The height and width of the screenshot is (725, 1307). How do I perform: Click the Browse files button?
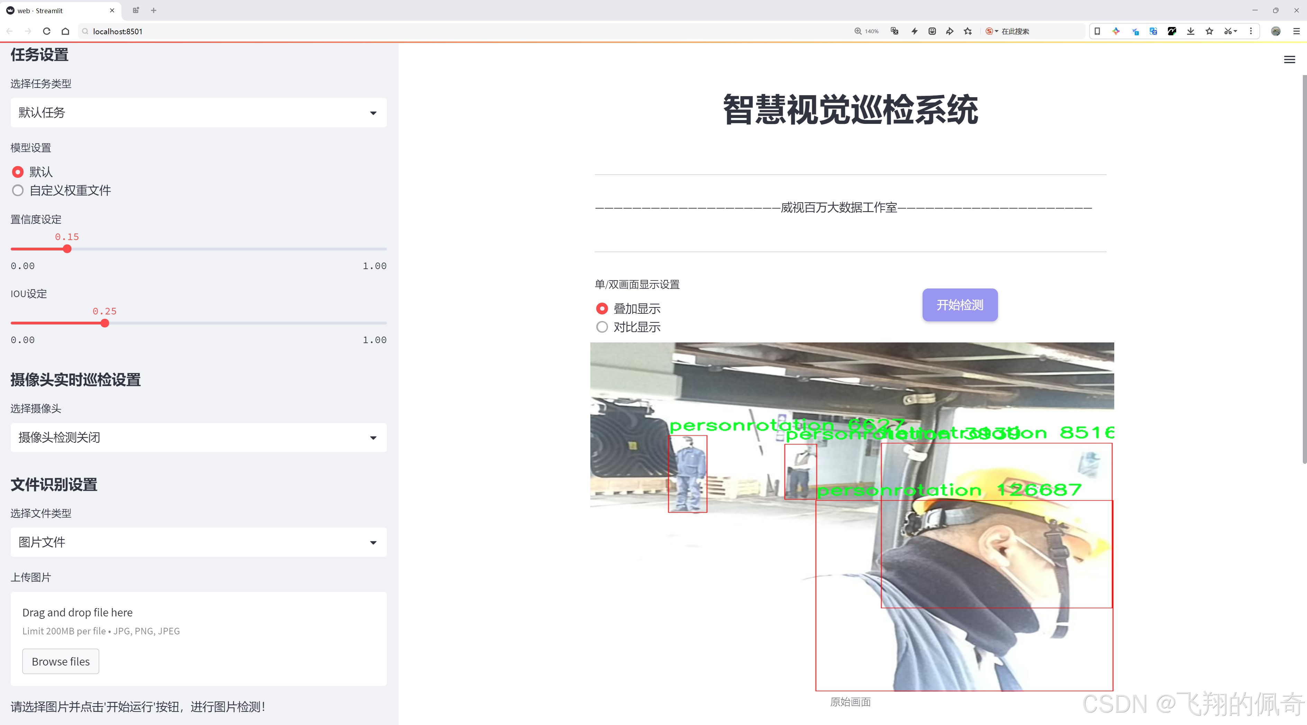[x=60, y=661]
